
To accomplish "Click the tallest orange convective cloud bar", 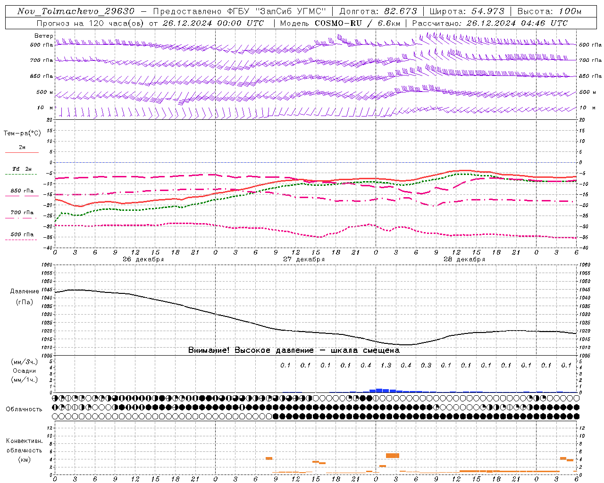I will pyautogui.click(x=392, y=456).
